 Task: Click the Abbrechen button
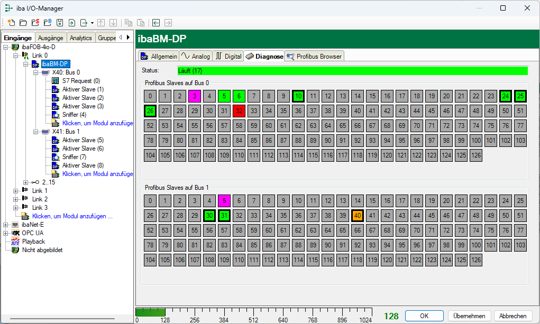click(x=513, y=316)
